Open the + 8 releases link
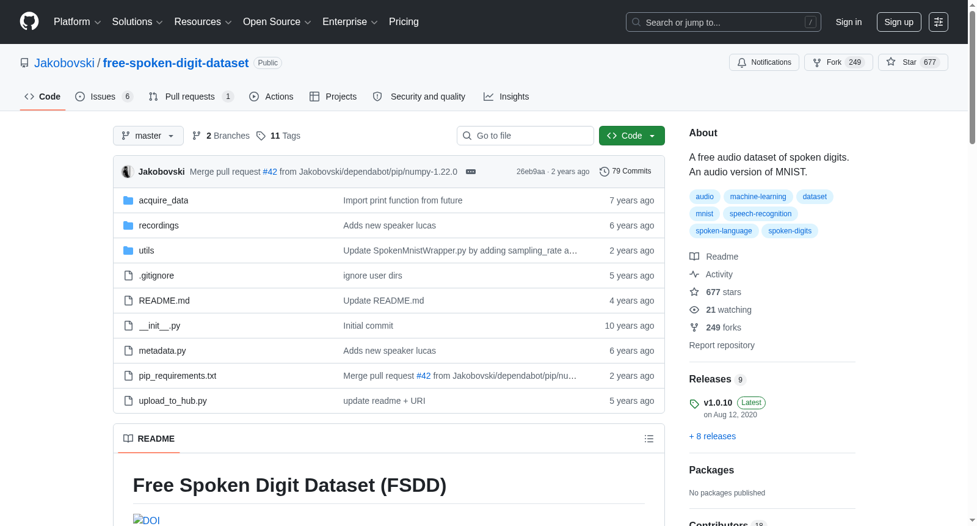Viewport: 977px width, 526px height. (713, 436)
